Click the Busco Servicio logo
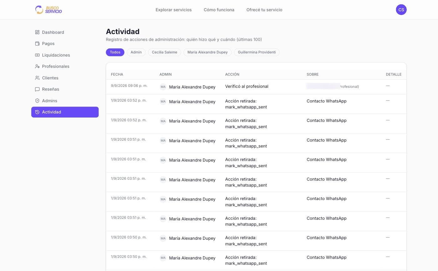The image size is (438, 271). point(48,10)
